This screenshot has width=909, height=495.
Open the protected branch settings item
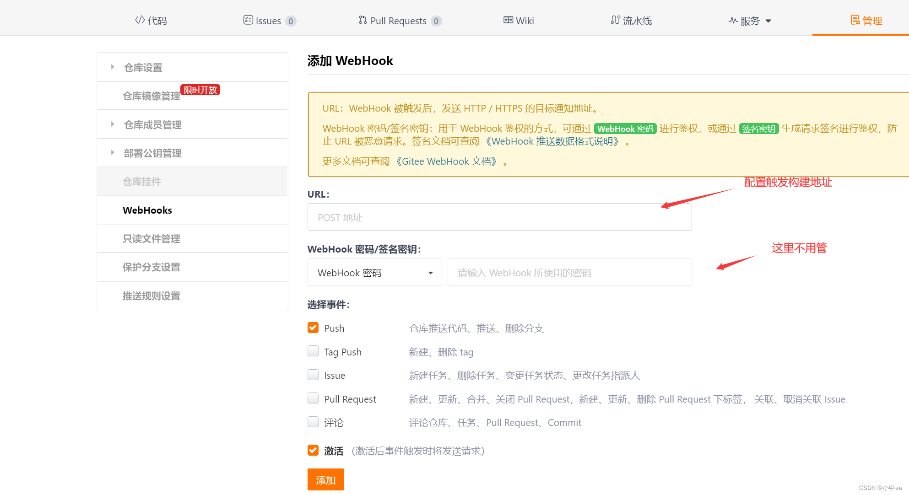tap(151, 267)
